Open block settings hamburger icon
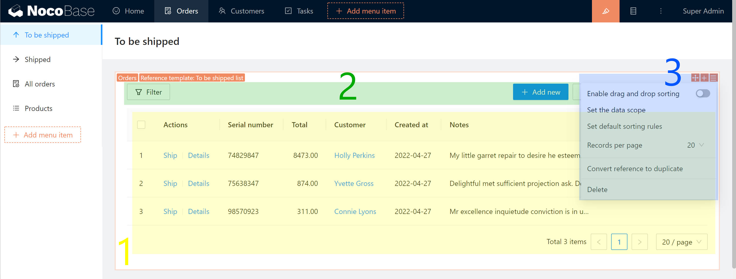This screenshot has width=736, height=279. pyautogui.click(x=713, y=78)
